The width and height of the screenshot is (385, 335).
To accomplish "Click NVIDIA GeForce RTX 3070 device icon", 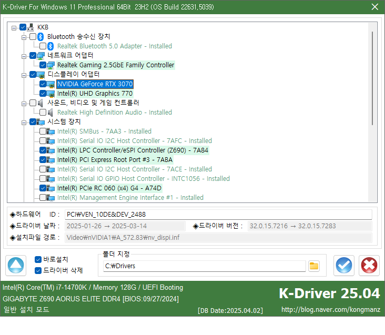I will pos(50,84).
